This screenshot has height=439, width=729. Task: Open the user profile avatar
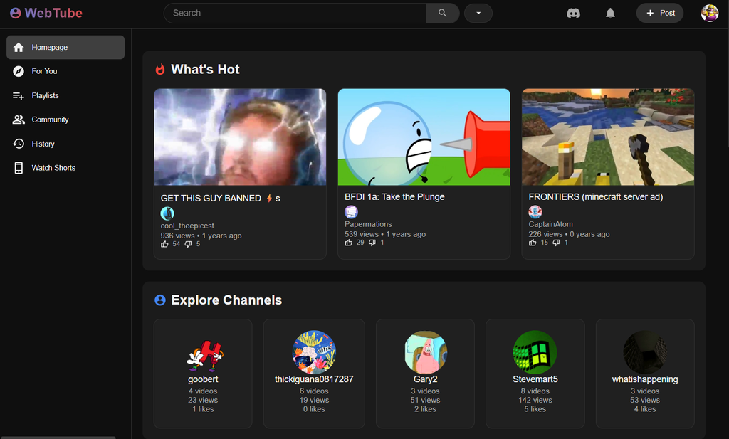pyautogui.click(x=709, y=13)
